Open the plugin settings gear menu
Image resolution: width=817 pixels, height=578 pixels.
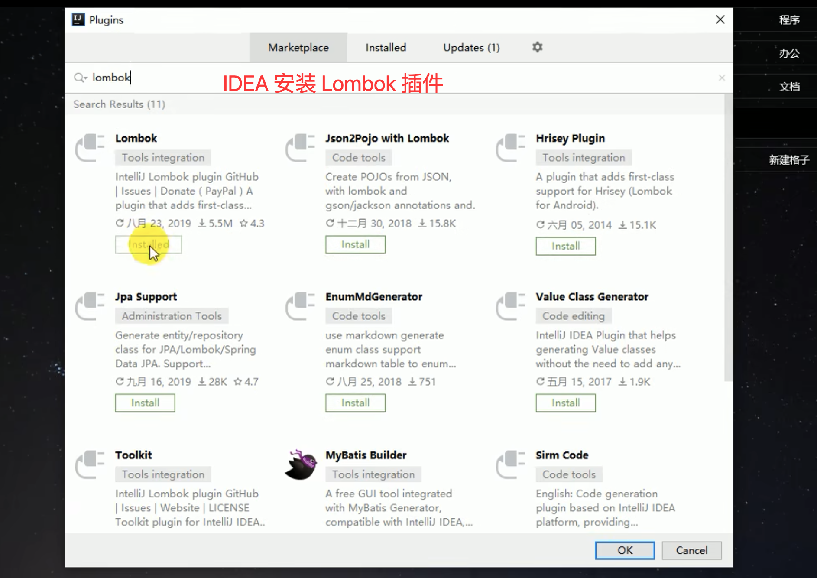coord(537,47)
